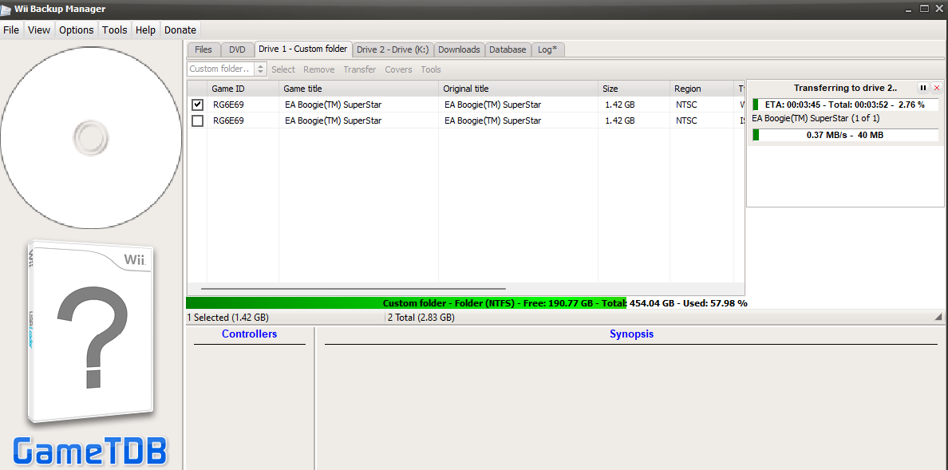Open the Options menu

(76, 30)
